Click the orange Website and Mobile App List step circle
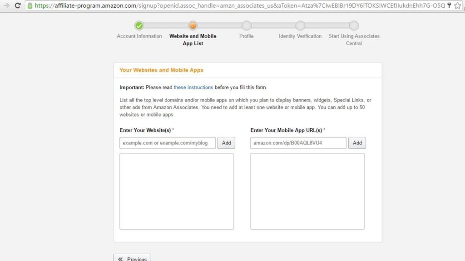This screenshot has height=261, width=465. point(193,26)
